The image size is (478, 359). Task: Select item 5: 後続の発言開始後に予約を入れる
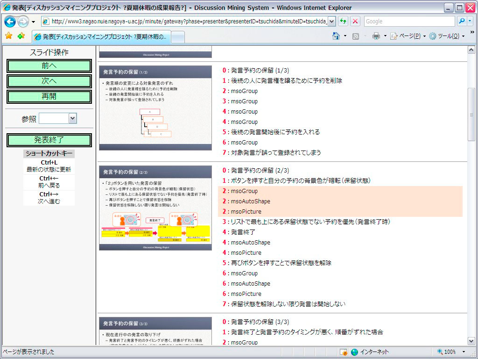[x=271, y=132]
